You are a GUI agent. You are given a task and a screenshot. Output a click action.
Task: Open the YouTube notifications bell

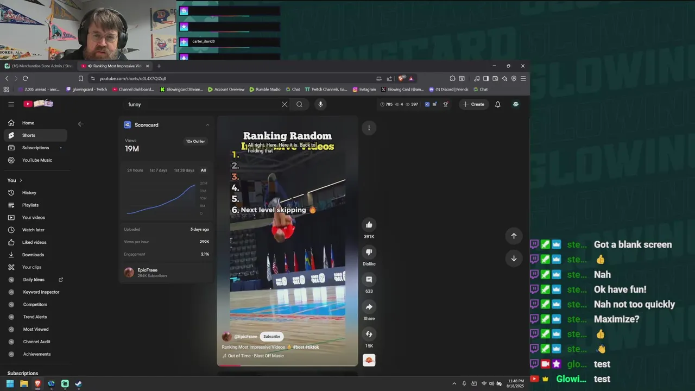[497, 104]
